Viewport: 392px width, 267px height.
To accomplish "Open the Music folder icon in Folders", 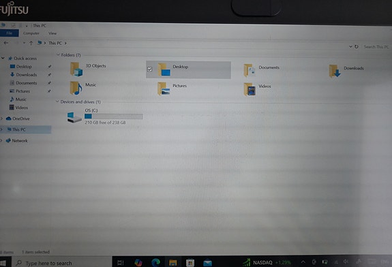I will (x=76, y=88).
